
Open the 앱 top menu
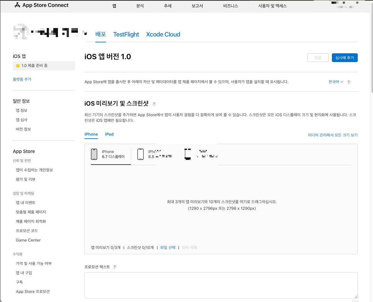(x=114, y=6)
